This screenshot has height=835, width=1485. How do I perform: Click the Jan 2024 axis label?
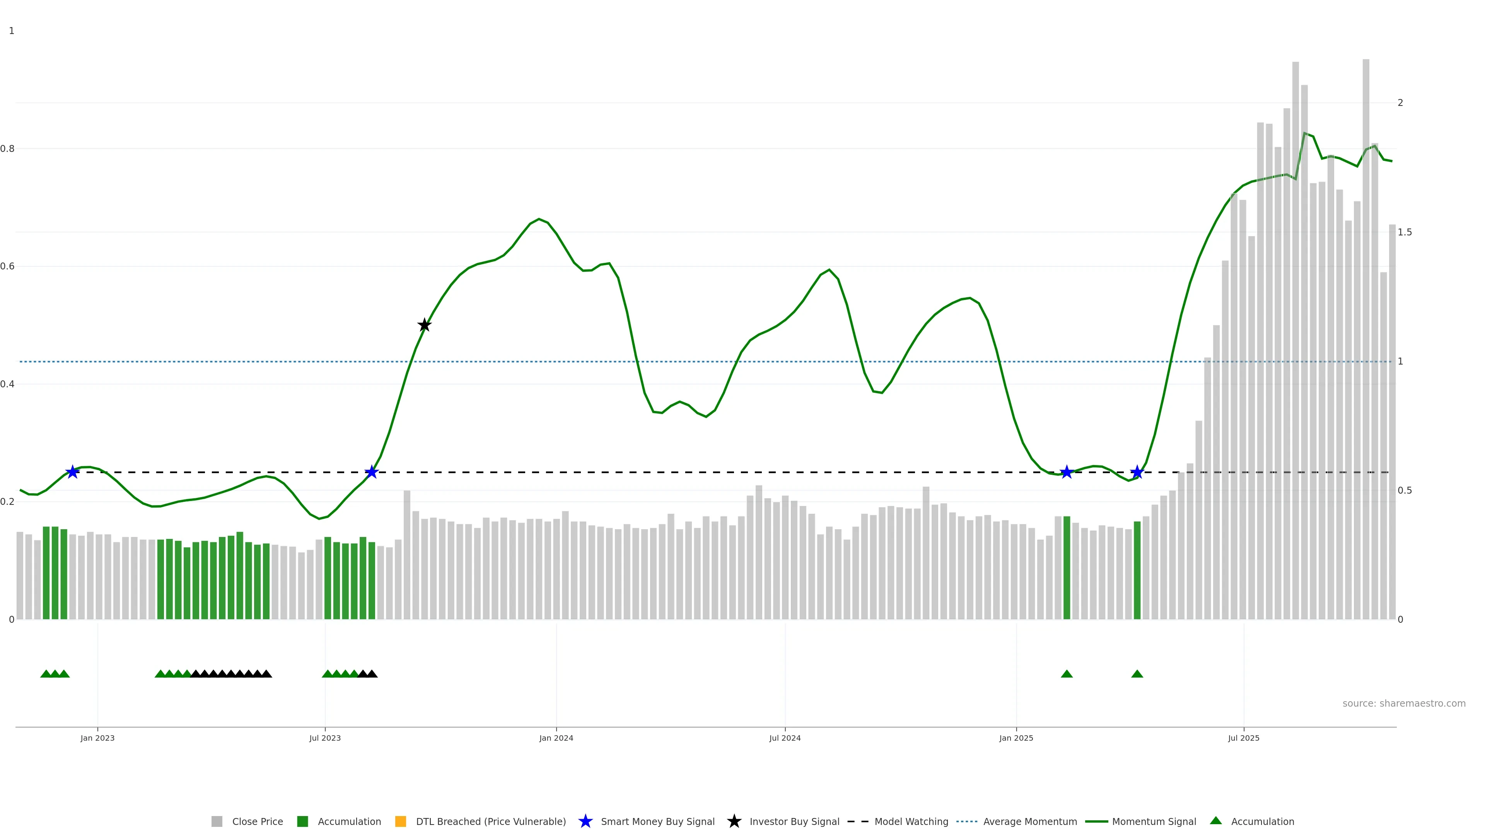point(556,738)
